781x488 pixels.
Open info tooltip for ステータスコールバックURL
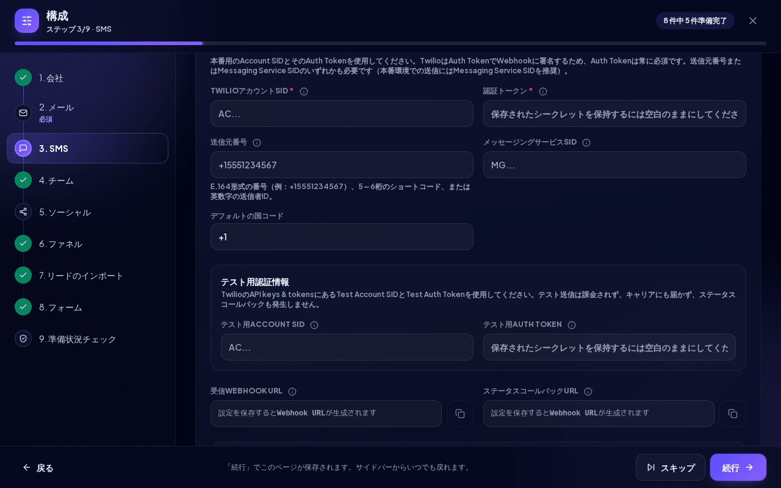click(588, 392)
